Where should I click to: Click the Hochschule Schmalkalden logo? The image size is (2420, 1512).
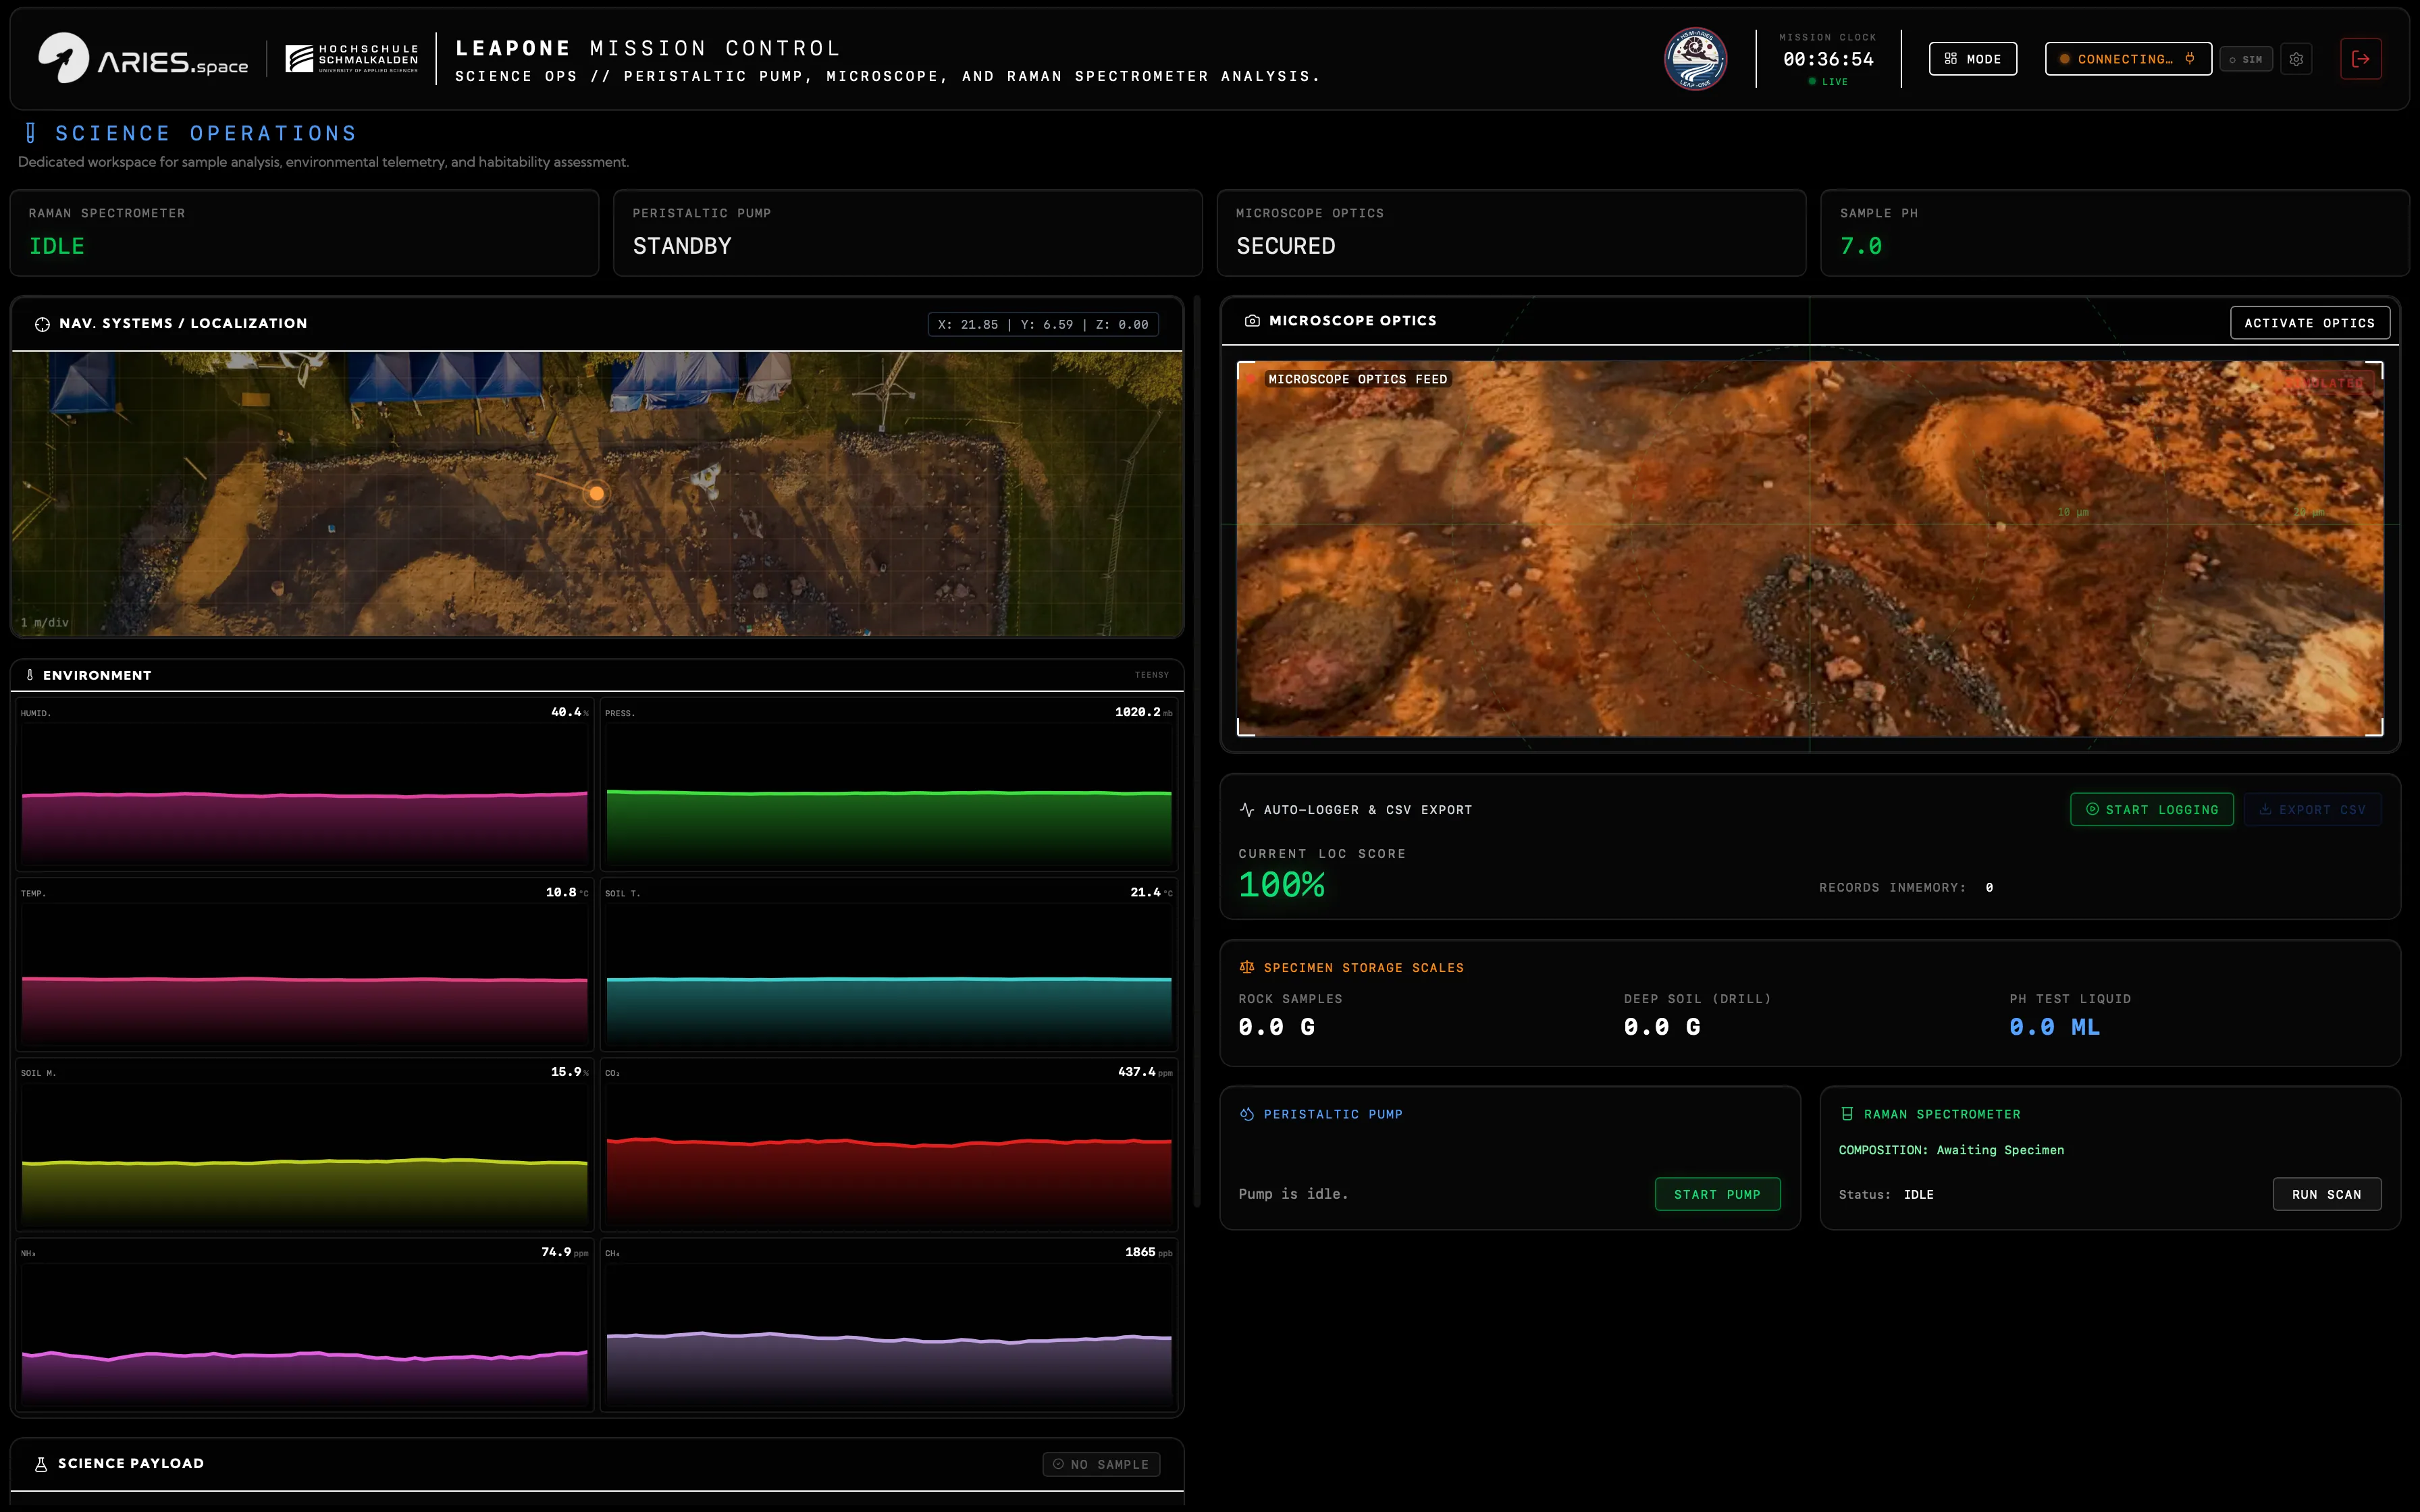[352, 59]
